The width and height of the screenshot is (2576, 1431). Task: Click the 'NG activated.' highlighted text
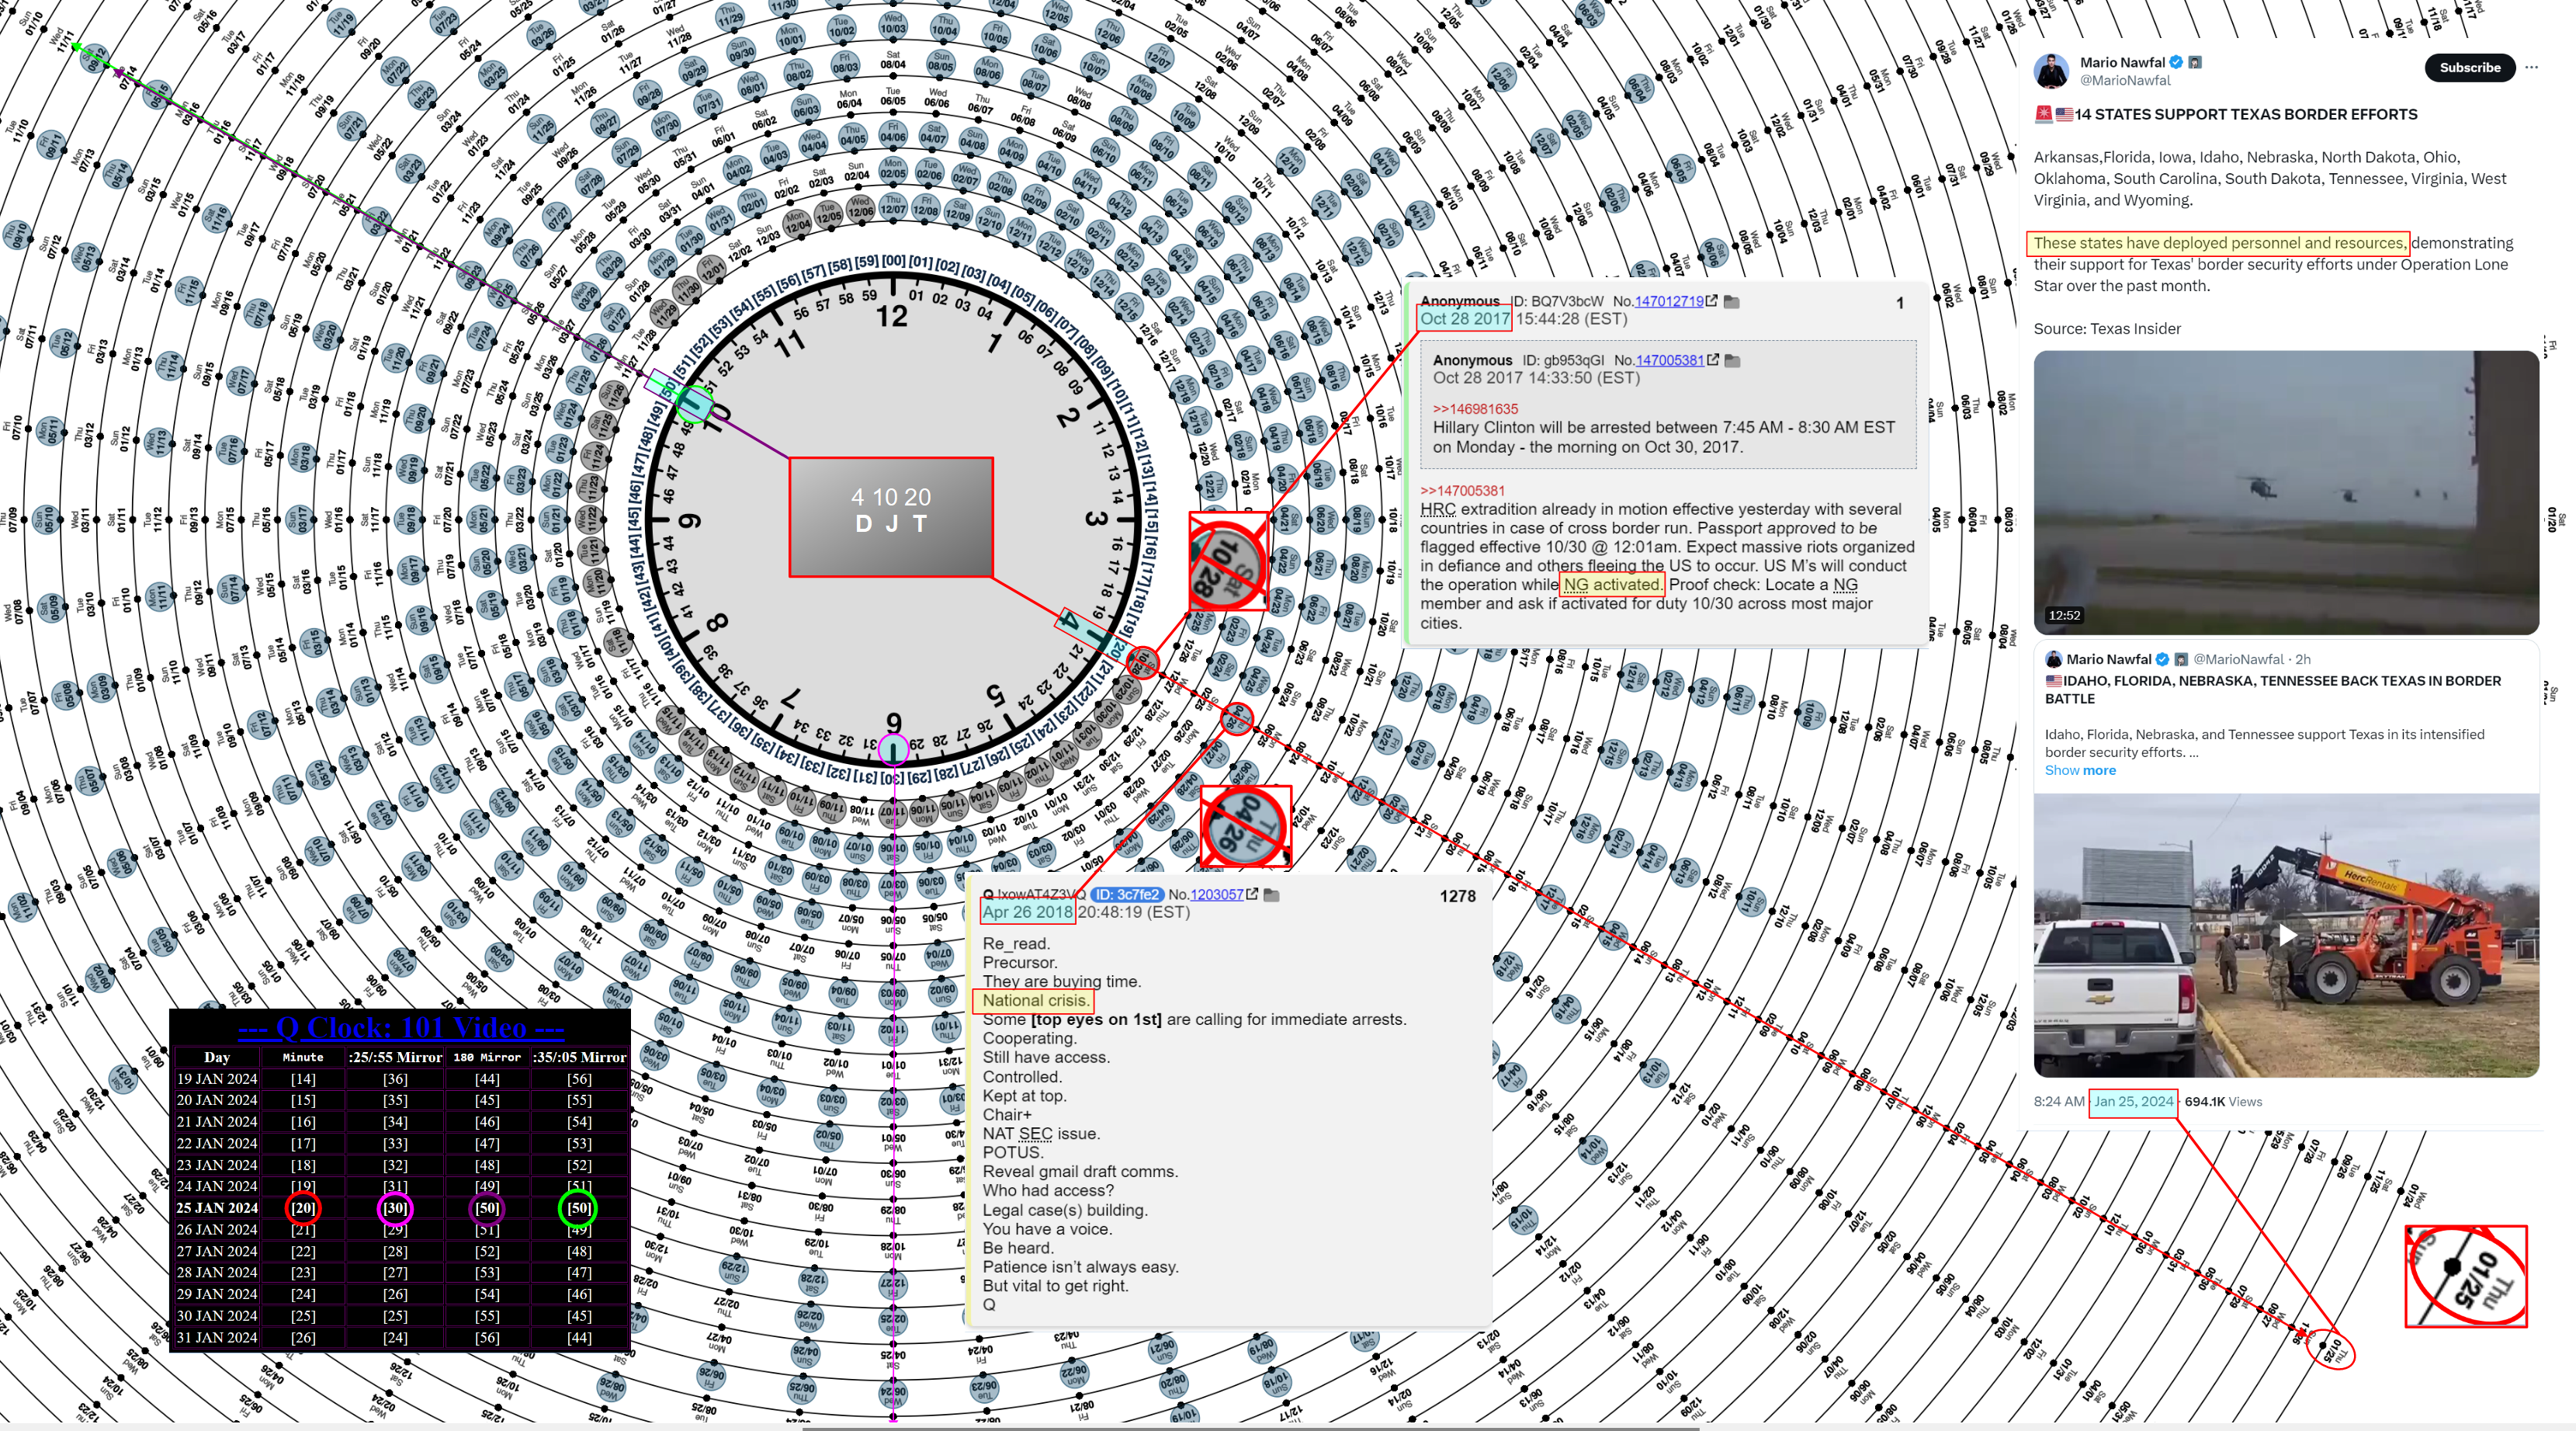[1611, 585]
